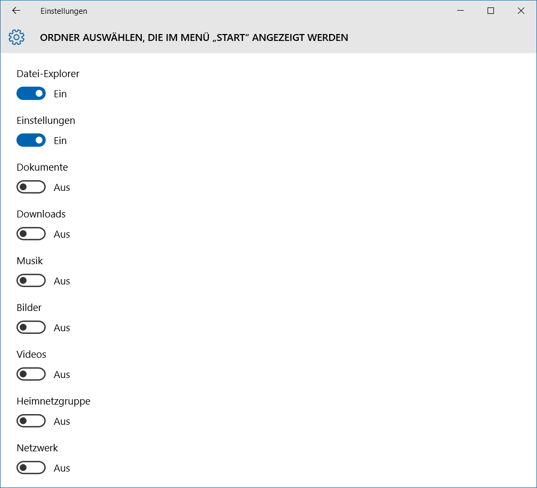
Task: Close the Einstellungen window
Action: (x=521, y=11)
